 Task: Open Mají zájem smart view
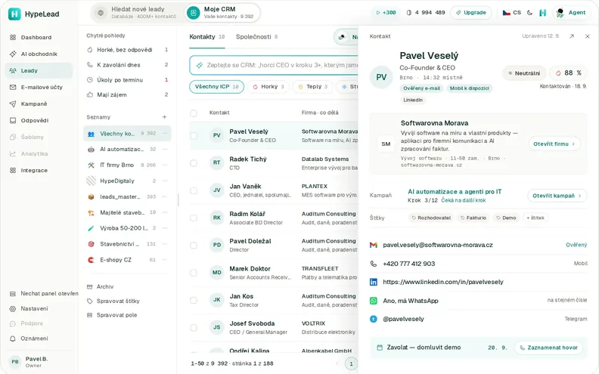[128, 94]
